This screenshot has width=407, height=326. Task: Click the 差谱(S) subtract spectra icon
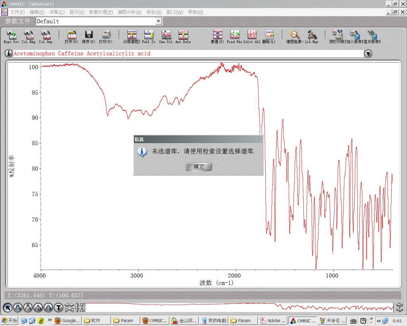pos(217,36)
